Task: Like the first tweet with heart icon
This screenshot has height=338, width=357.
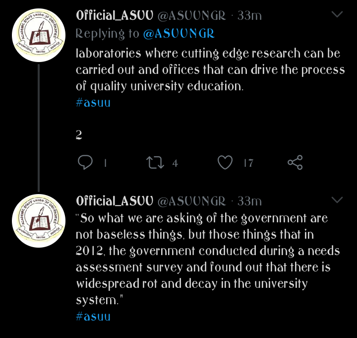Action: tap(225, 162)
